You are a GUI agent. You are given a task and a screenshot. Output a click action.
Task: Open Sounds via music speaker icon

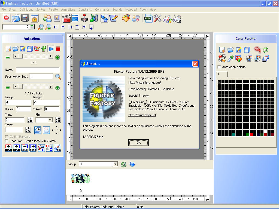click(94, 18)
